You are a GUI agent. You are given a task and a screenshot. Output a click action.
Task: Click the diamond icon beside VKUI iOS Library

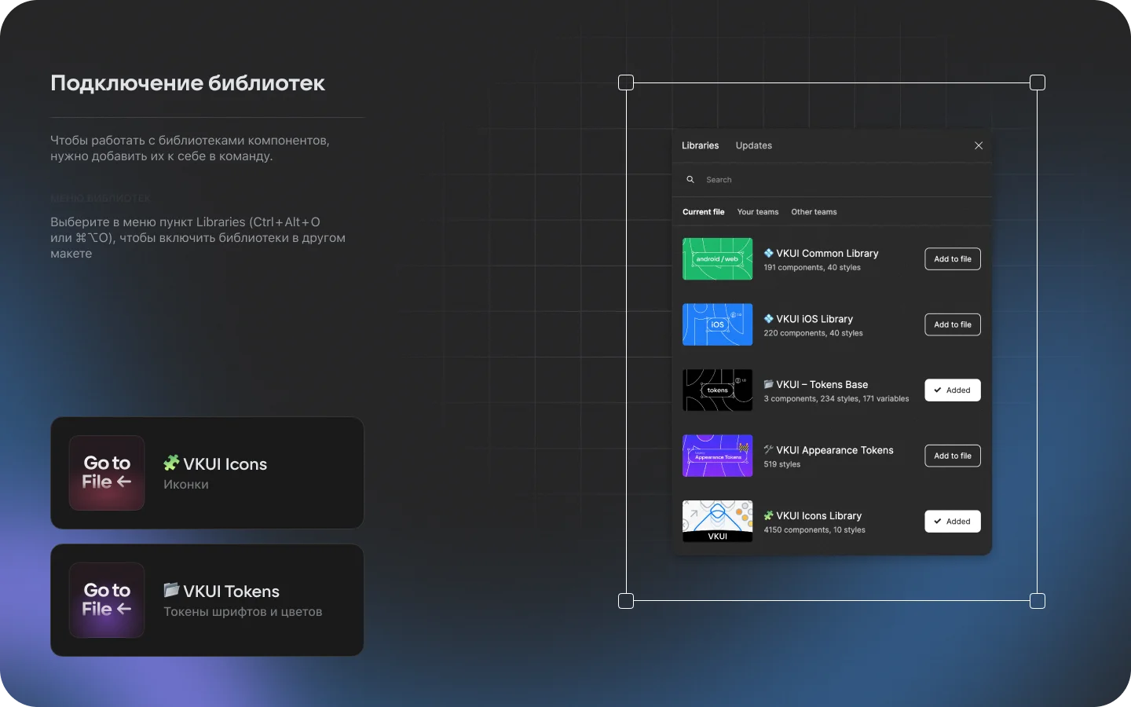769,319
